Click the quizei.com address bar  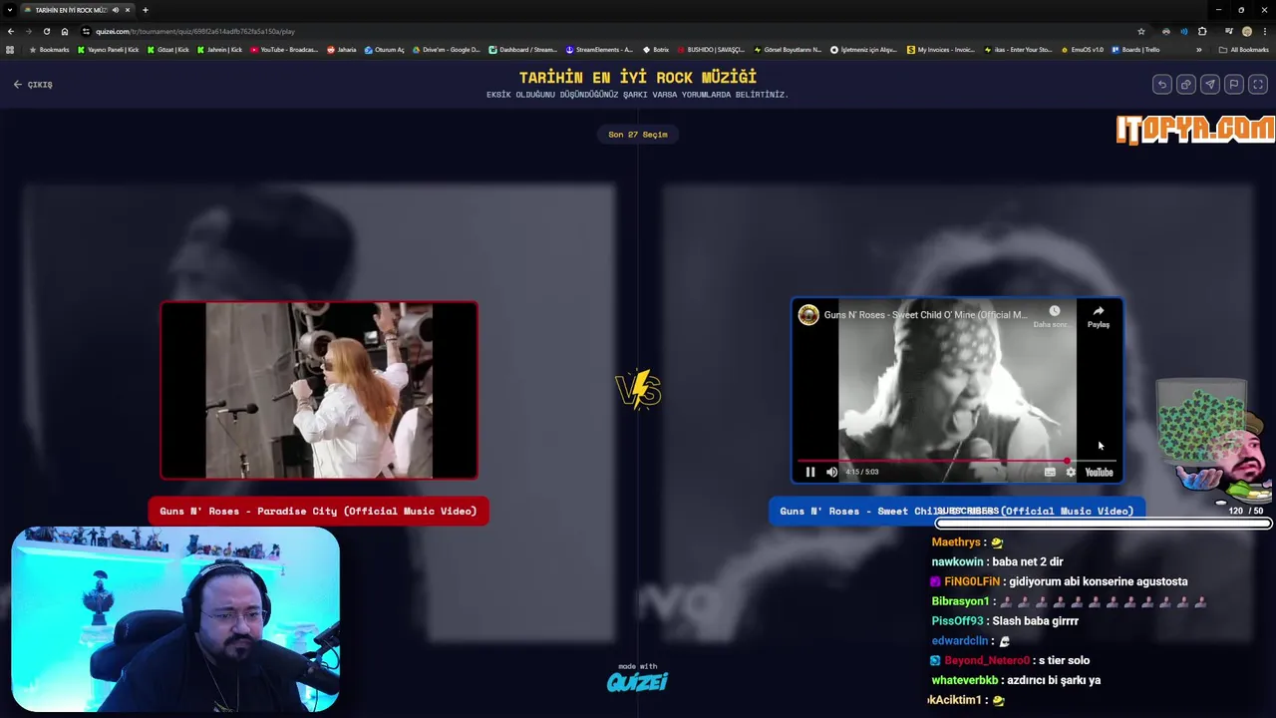[598, 31]
